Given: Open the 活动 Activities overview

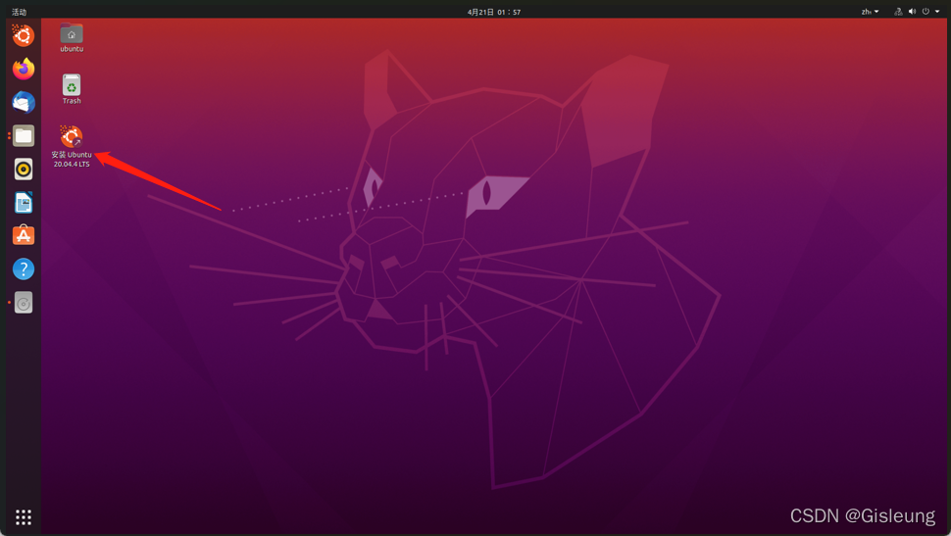Looking at the screenshot, I should [x=19, y=12].
